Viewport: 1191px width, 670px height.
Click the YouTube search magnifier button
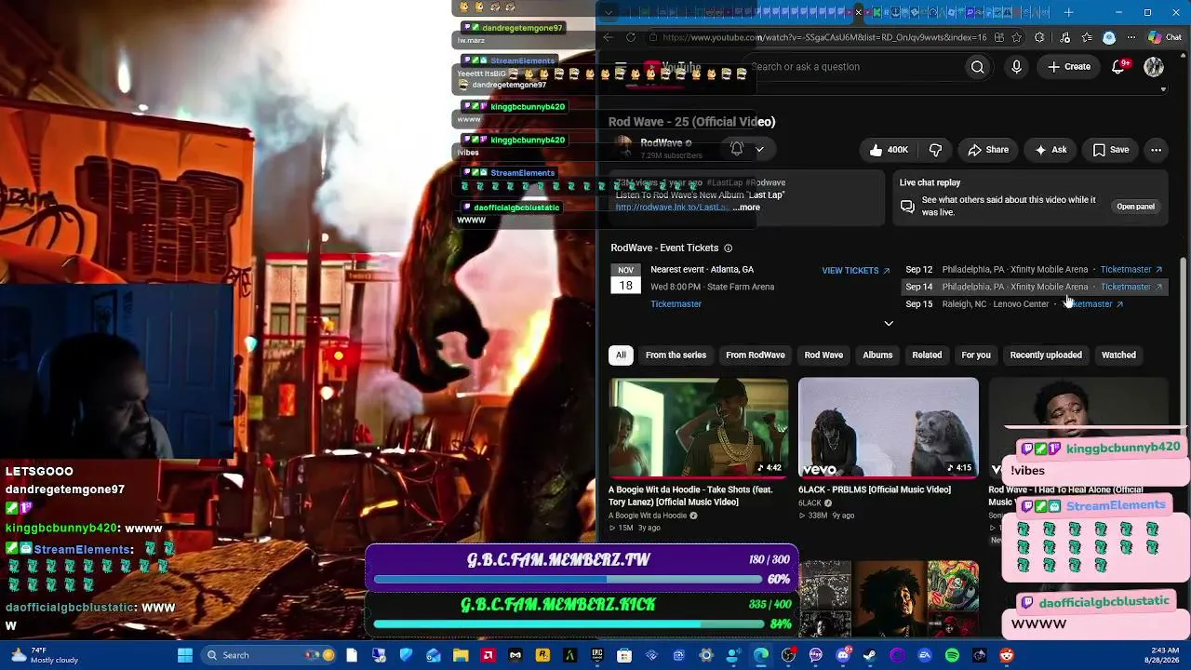click(x=977, y=67)
